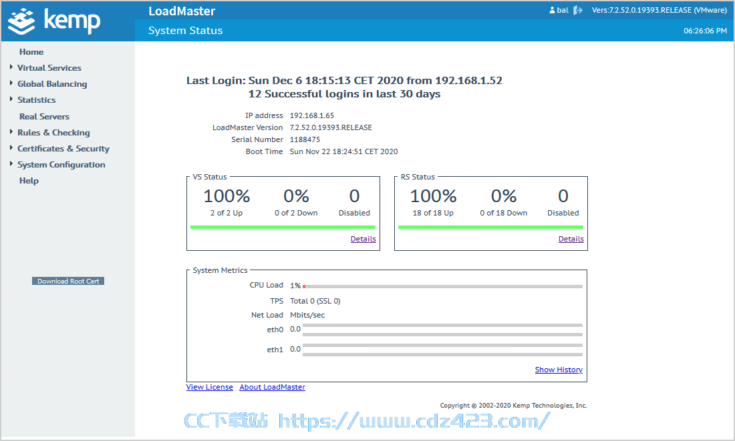This screenshot has width=735, height=441.
Task: Open the Help menu item
Action: [x=29, y=181]
